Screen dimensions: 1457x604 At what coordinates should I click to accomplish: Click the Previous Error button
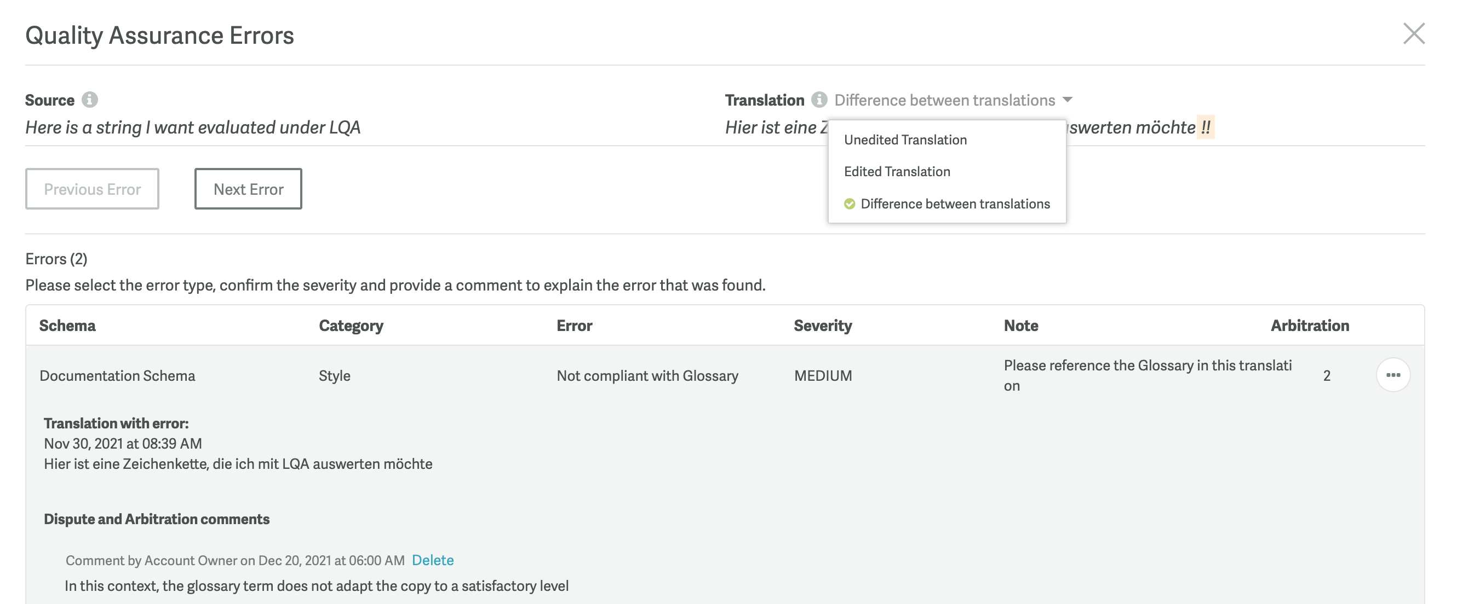(92, 189)
